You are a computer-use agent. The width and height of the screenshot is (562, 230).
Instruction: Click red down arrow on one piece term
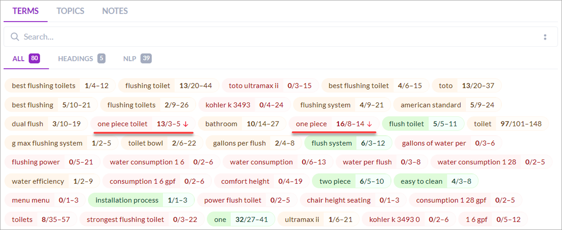click(369, 124)
